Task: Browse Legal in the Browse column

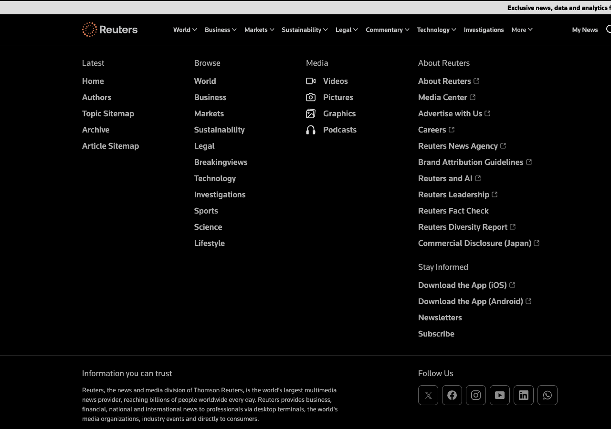Action: tap(204, 146)
